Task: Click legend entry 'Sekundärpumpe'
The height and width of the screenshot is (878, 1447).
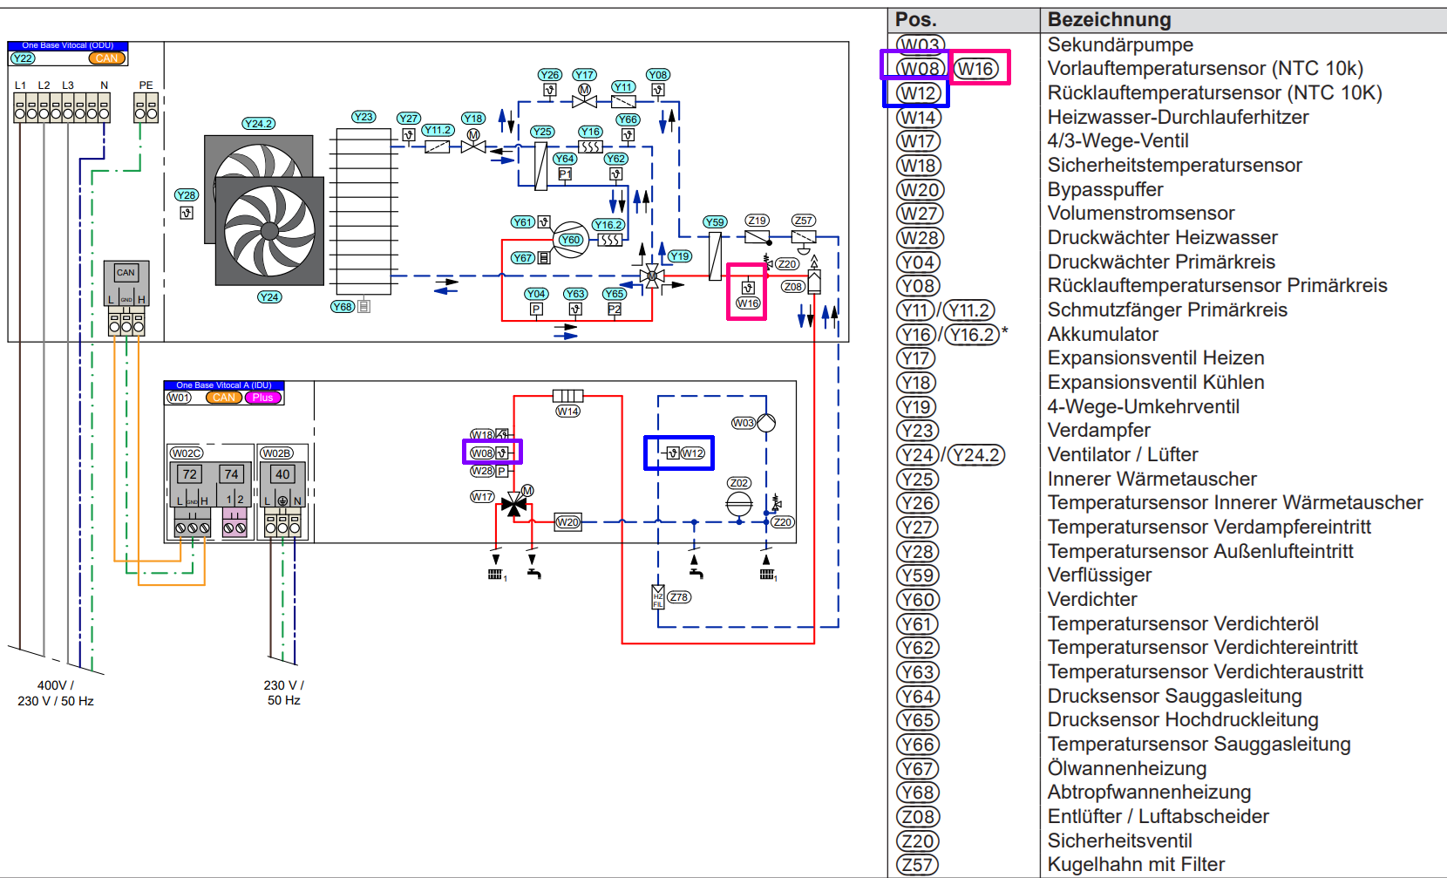Action: click(1120, 44)
